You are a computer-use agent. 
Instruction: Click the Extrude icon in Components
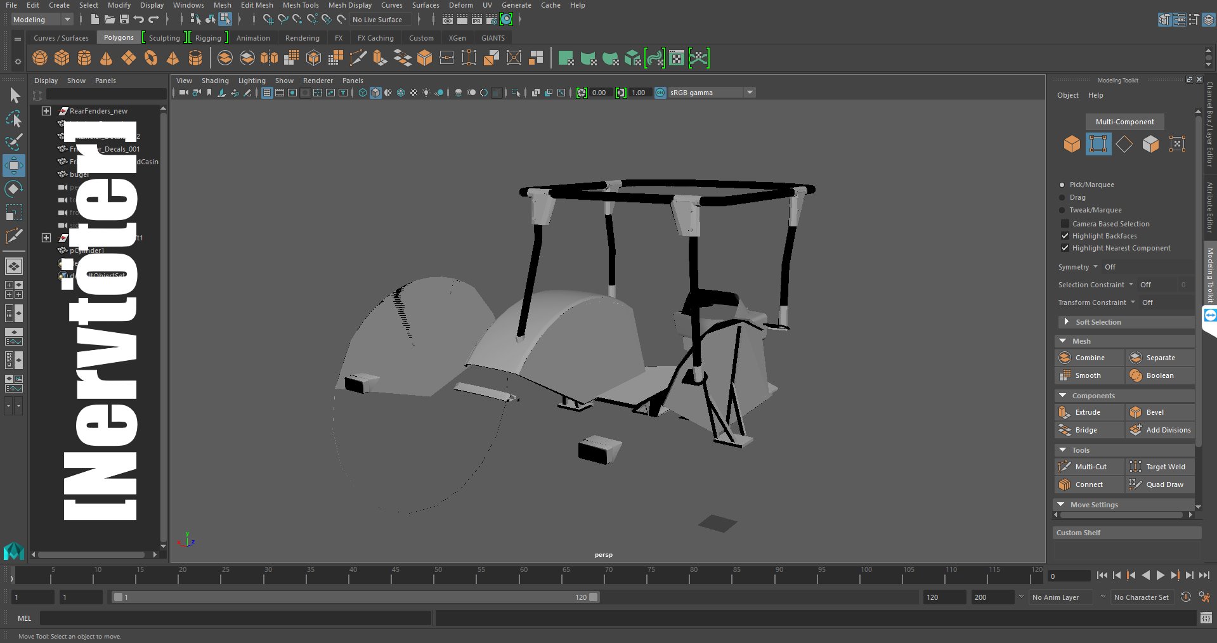pyautogui.click(x=1065, y=412)
